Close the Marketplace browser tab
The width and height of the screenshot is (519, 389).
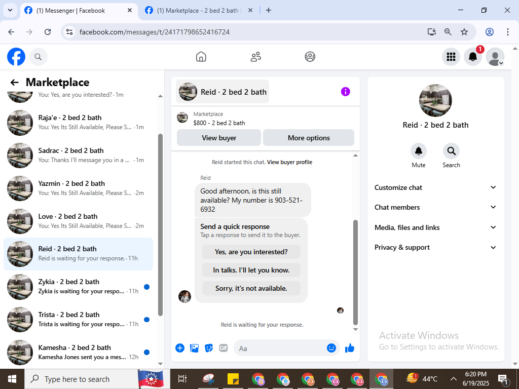250,10
